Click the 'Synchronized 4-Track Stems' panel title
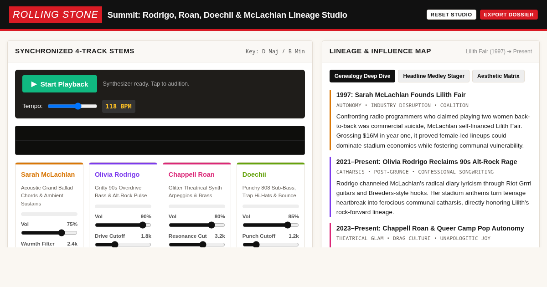Viewport: 547px width, 287px height. click(75, 51)
